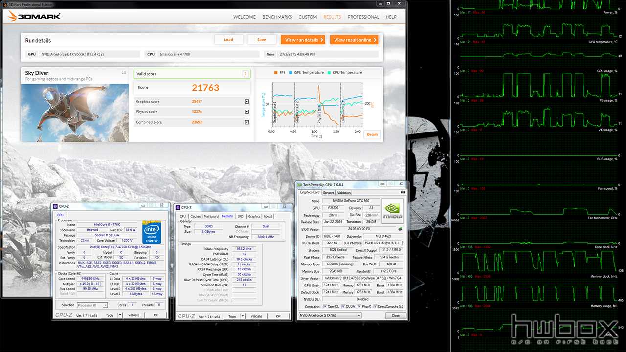Click Close in the GPU-Z window
626x352 pixels.
(x=396, y=316)
